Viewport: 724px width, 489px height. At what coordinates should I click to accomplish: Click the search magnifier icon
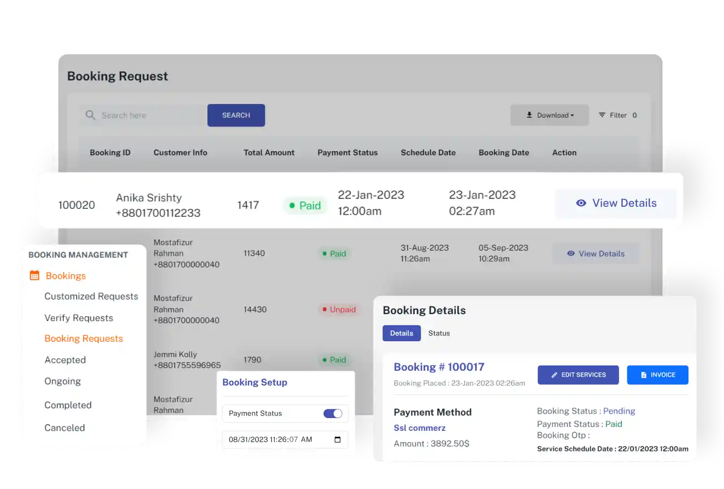click(90, 115)
